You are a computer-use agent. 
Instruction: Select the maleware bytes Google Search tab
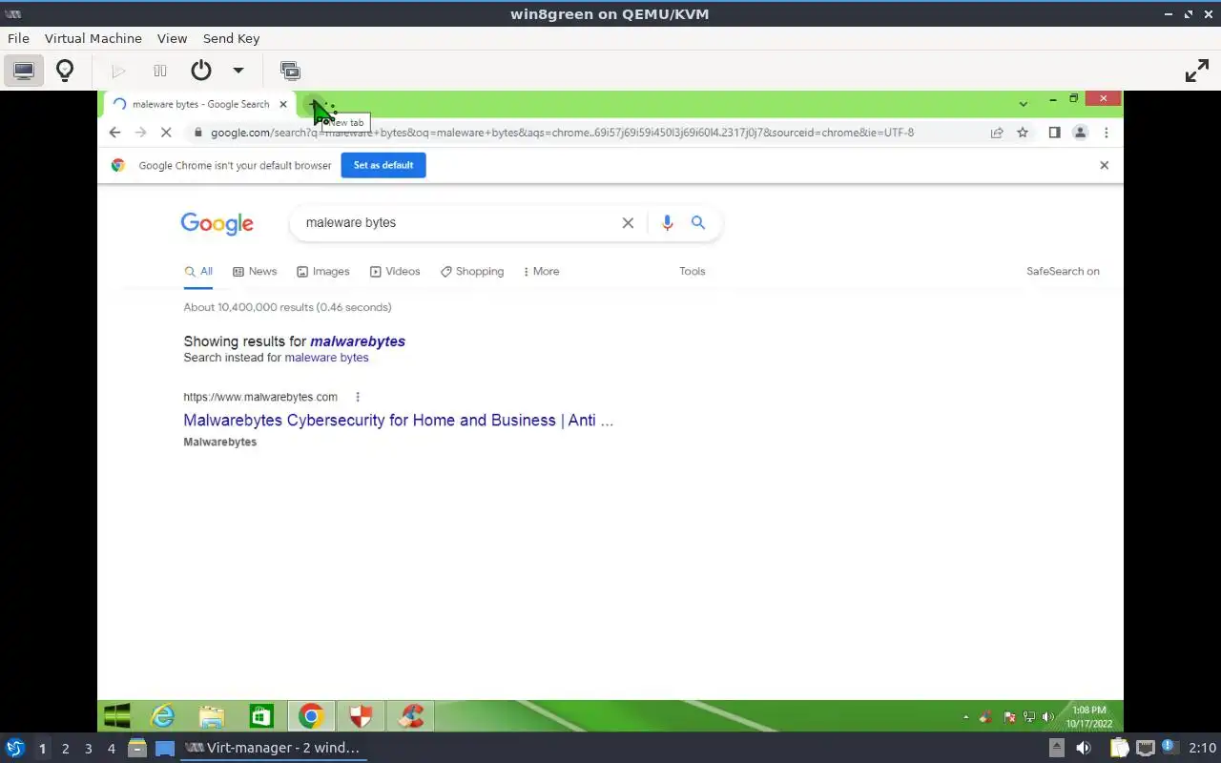(200, 104)
